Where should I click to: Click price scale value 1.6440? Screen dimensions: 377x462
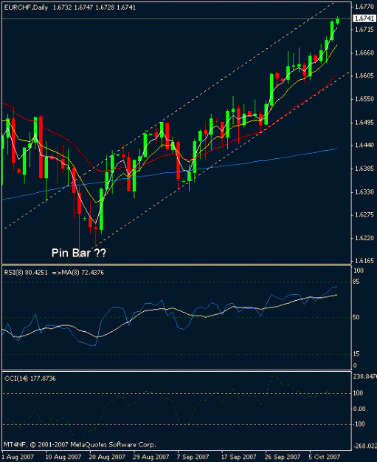click(x=364, y=146)
